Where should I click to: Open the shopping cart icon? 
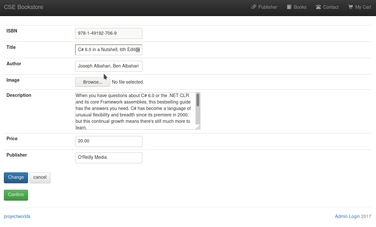[351, 7]
